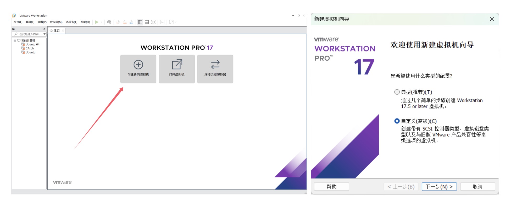
Task: Open the 查看(V) menu
Action: 42,22
